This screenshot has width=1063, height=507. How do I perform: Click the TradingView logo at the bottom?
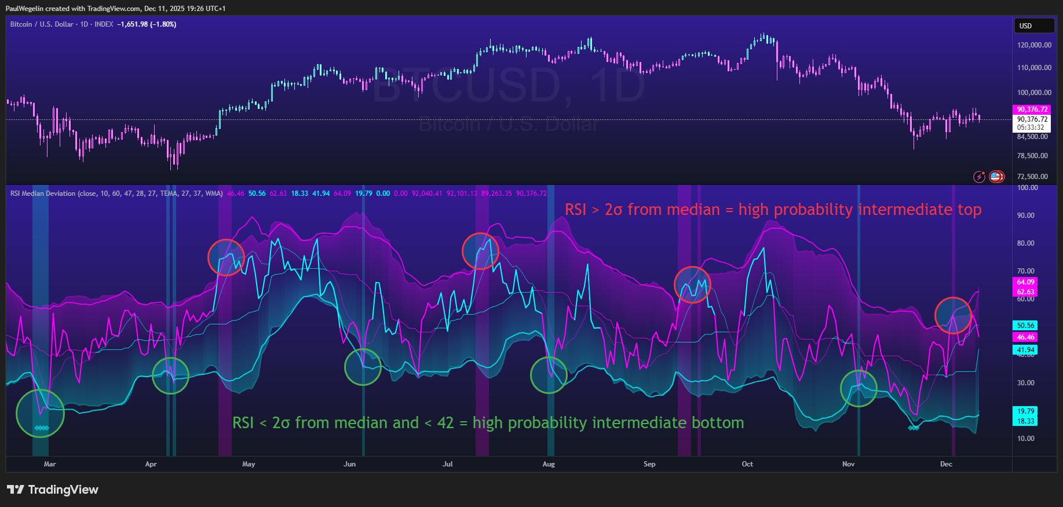click(x=53, y=490)
